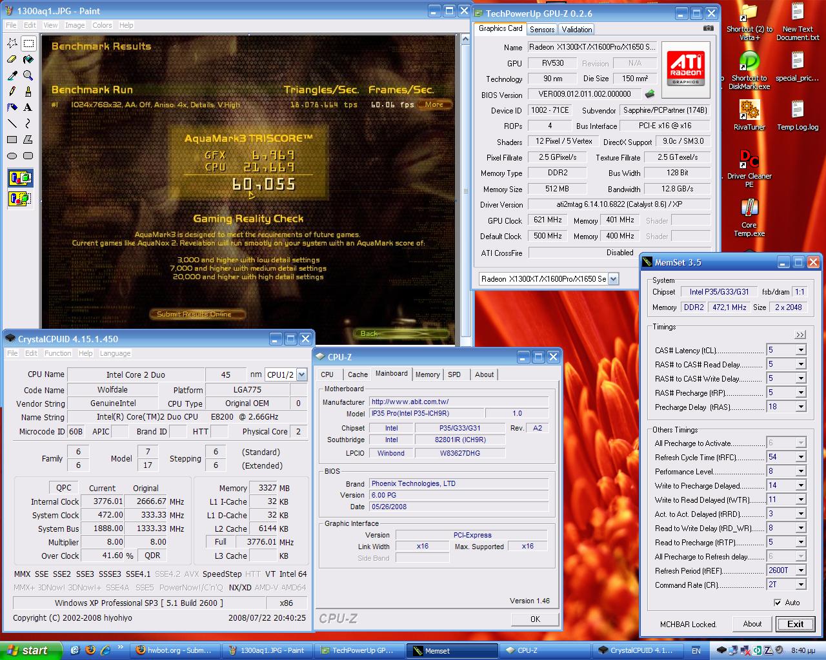The height and width of the screenshot is (660, 826).
Task: Choose the Eraser tool in Paint
Action: click(12, 59)
